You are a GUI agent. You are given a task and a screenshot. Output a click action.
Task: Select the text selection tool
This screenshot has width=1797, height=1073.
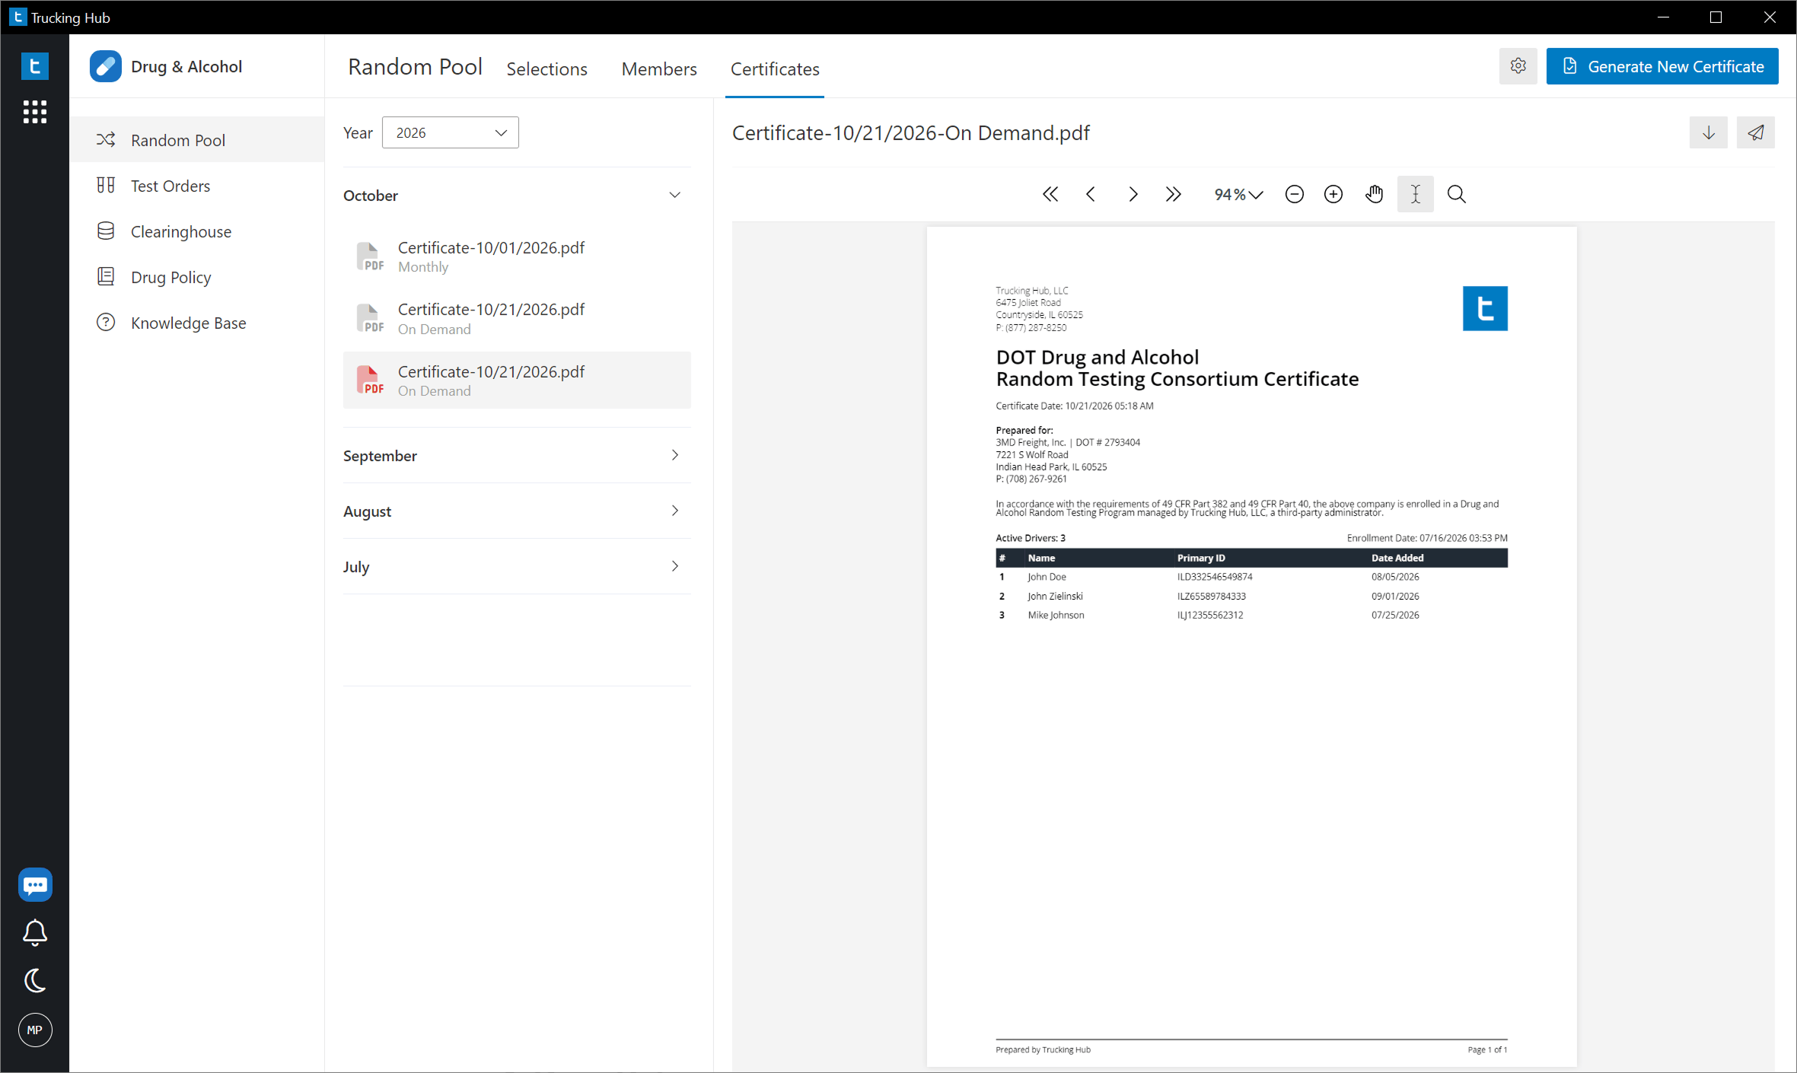pyautogui.click(x=1416, y=194)
